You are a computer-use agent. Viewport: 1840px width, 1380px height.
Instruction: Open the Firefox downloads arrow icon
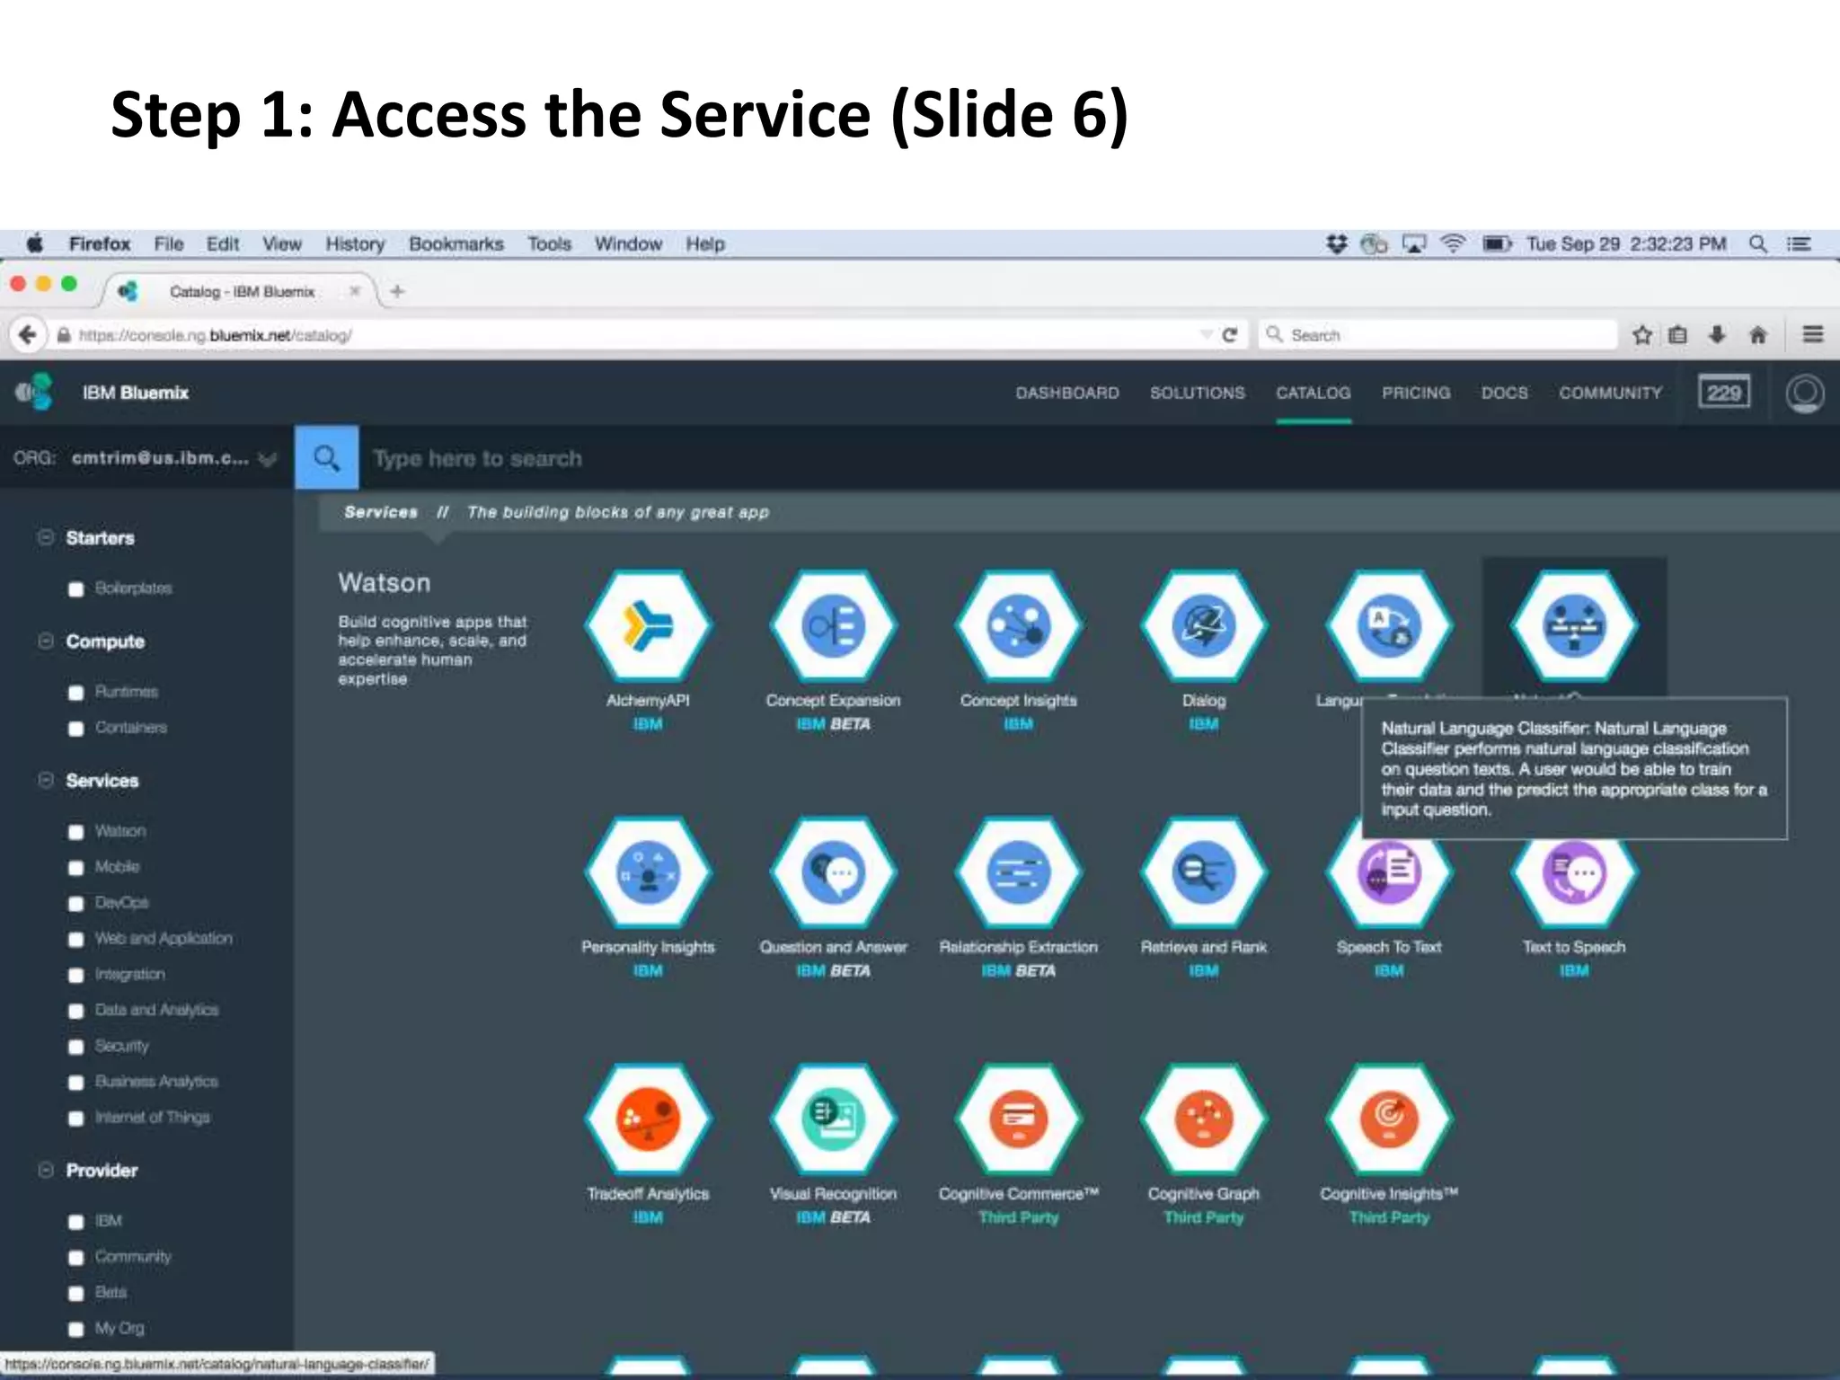[1717, 335]
